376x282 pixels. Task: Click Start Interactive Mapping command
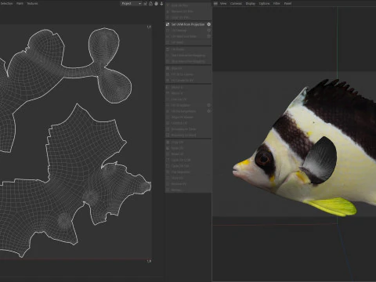click(188, 56)
